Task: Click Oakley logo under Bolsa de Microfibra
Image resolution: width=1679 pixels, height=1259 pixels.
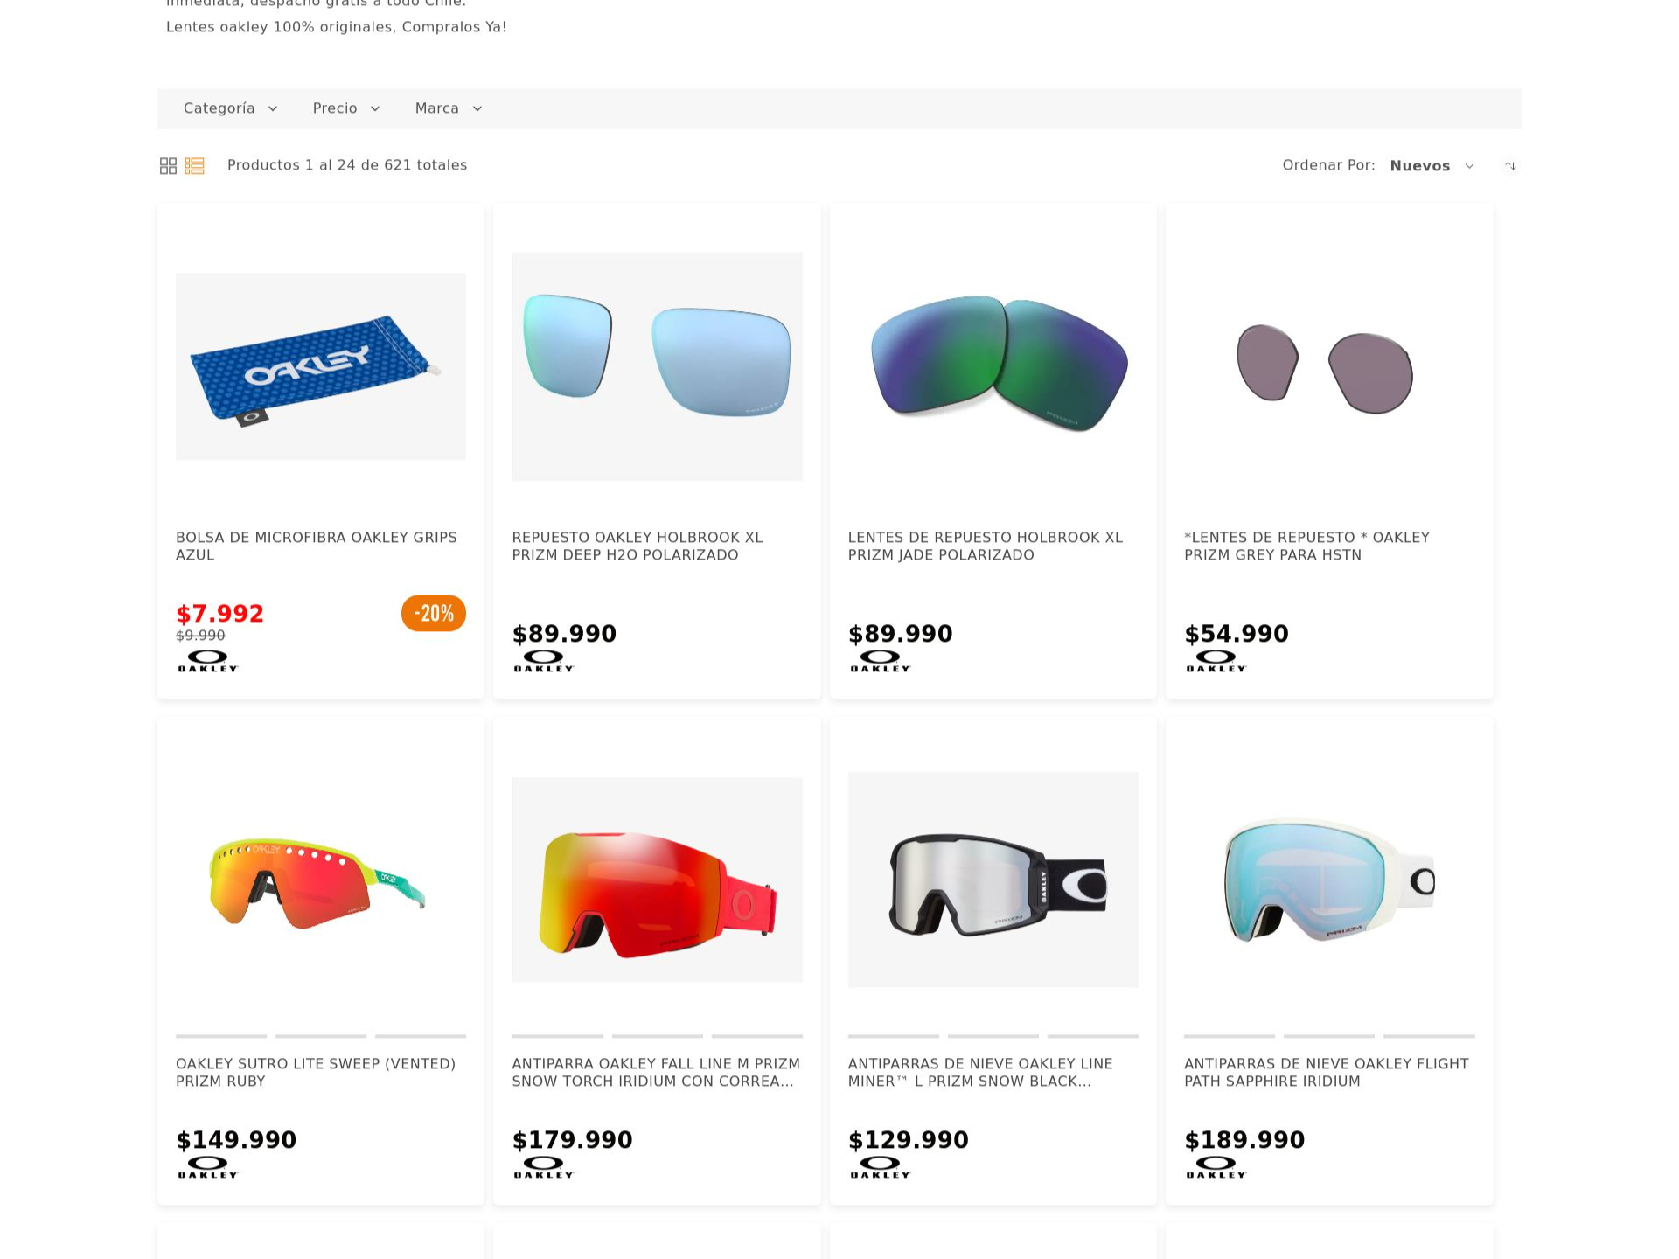Action: (x=208, y=661)
